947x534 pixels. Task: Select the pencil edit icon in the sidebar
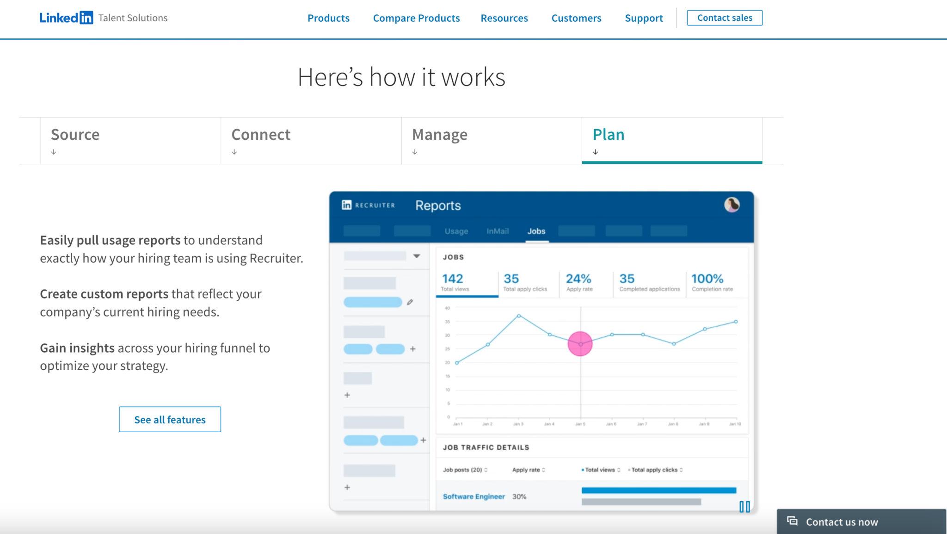click(410, 302)
